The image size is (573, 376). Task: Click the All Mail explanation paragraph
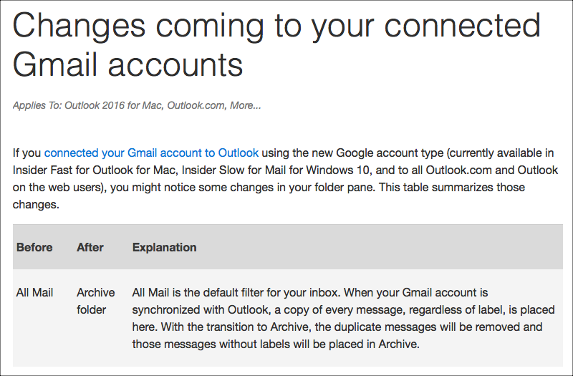(x=337, y=317)
